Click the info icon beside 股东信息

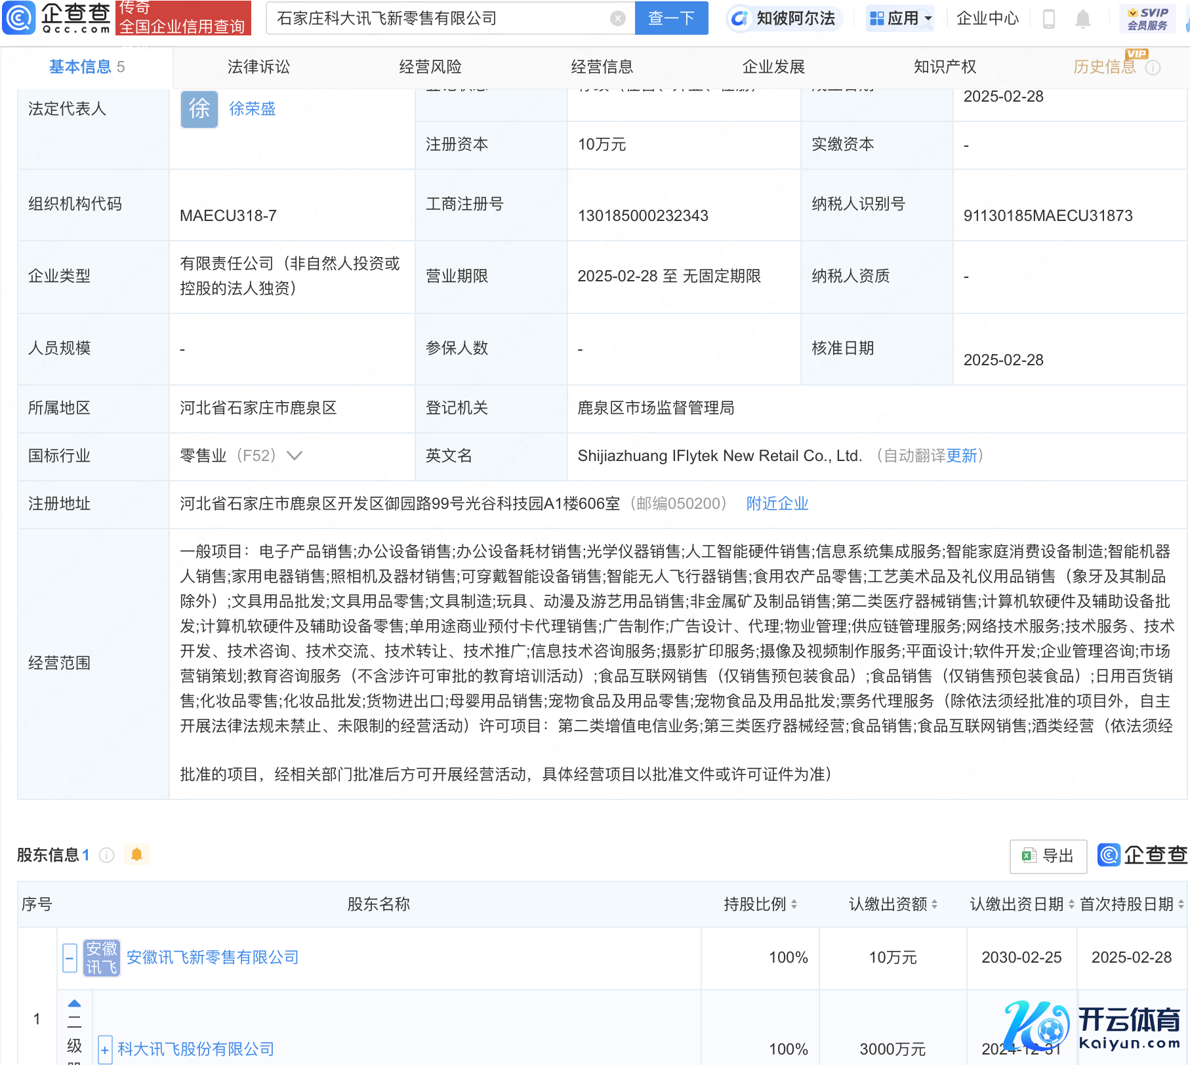[106, 855]
